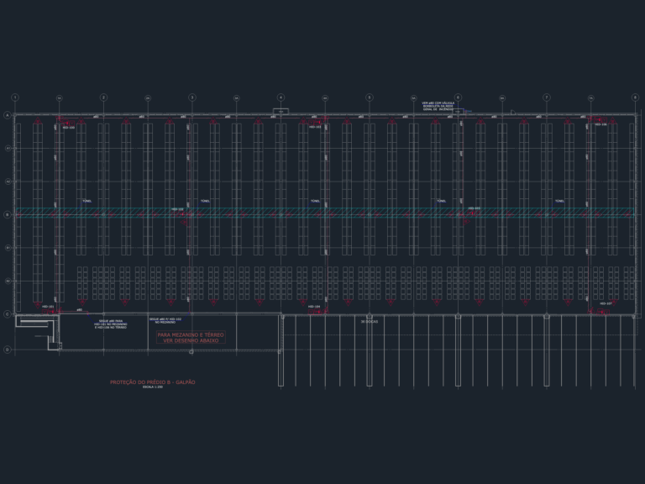Click the 'PARA MEZANINO E TÉRREO VER DESENHO ABAIXO' note
The height and width of the screenshot is (484, 645).
point(191,338)
